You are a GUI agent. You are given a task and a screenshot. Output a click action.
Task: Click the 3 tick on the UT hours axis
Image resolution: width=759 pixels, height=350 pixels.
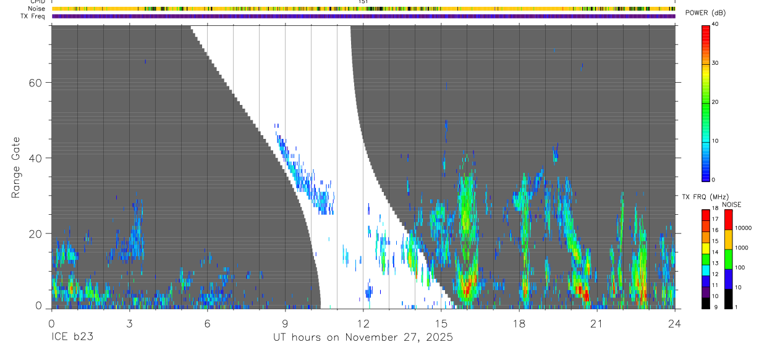(129, 323)
